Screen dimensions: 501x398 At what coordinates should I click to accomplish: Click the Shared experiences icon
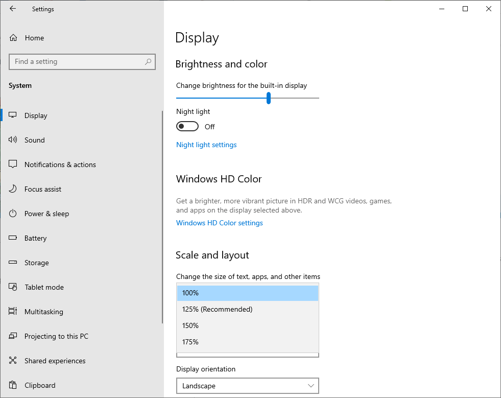[13, 360]
